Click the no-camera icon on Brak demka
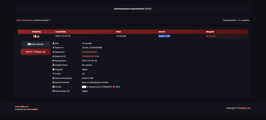The width and height of the screenshot is (266, 120). click(29, 44)
